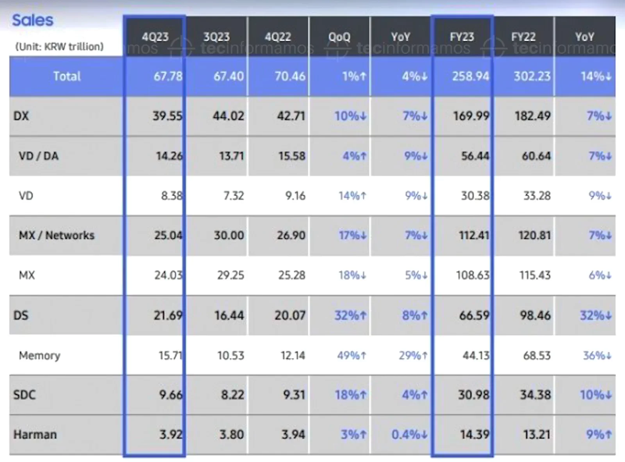This screenshot has width=625, height=462.
Task: Click the 4Q23 column header
Action: point(155,37)
